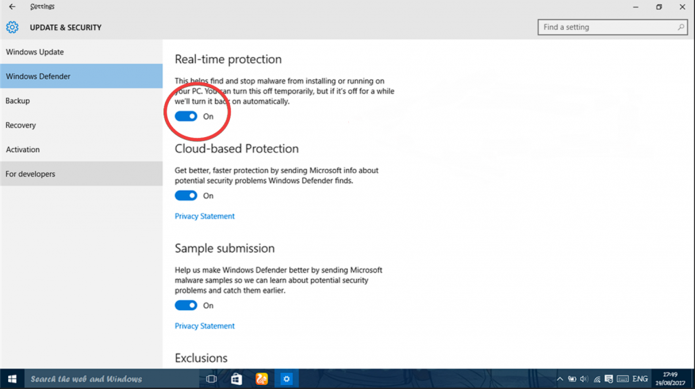The height and width of the screenshot is (389, 695).
Task: Open Privacy Statement under Sample submission
Action: coord(204,327)
